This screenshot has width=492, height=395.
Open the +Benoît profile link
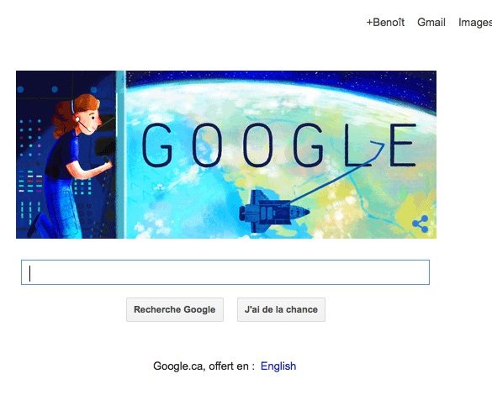coord(385,22)
